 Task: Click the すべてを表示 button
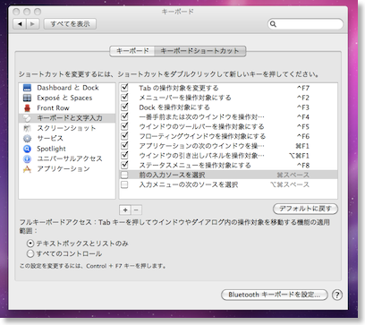(x=70, y=24)
